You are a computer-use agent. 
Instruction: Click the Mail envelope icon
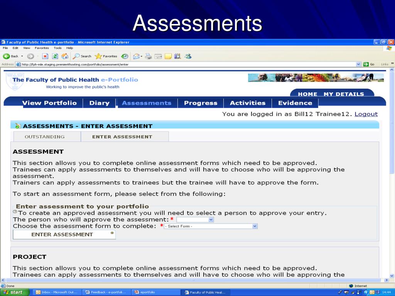click(136, 56)
